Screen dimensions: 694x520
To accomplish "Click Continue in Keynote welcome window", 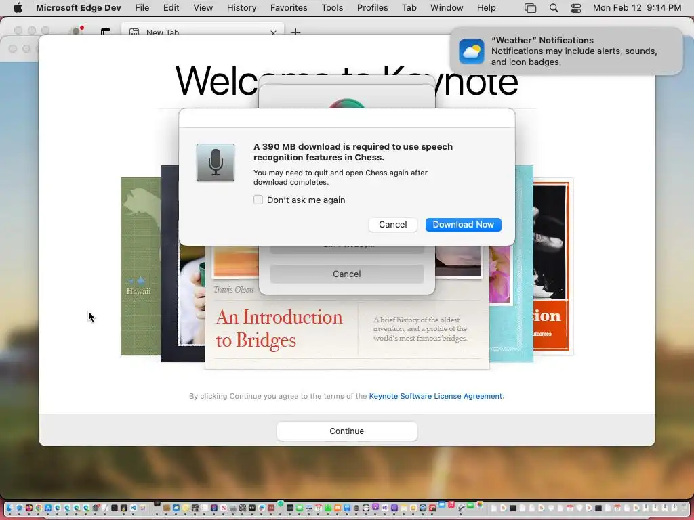I will 346,431.
